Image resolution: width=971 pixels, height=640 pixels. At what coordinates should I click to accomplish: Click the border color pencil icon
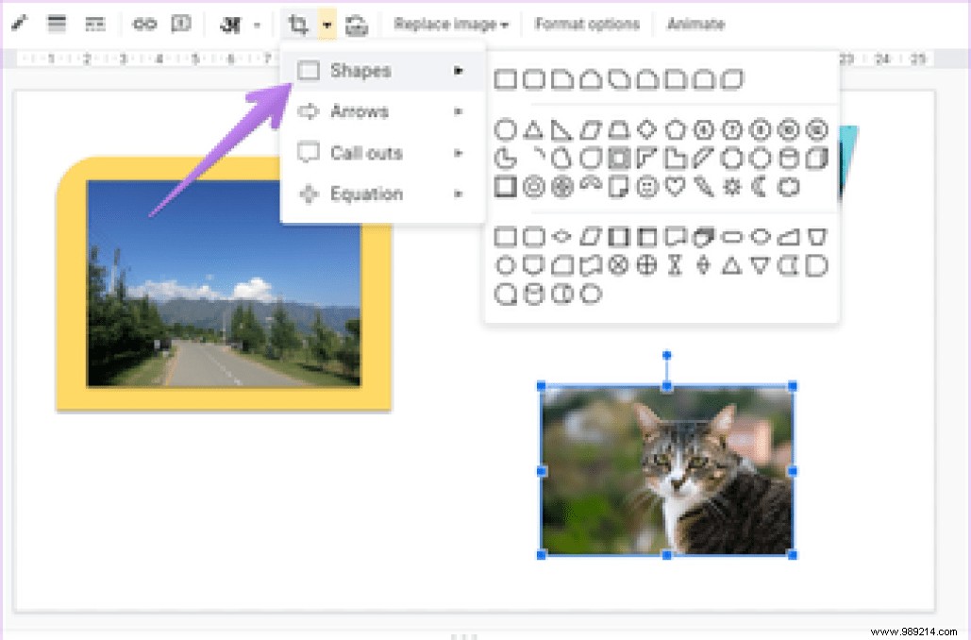point(19,24)
